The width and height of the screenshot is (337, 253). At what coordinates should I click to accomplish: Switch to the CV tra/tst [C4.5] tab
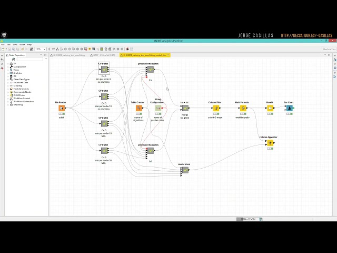coord(103,55)
